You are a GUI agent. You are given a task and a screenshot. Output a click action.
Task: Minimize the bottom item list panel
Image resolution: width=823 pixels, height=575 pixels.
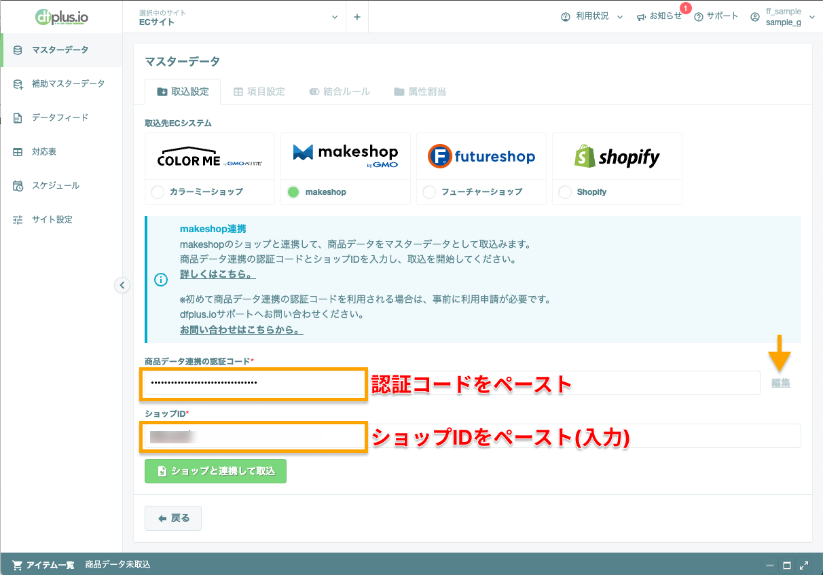point(770,565)
